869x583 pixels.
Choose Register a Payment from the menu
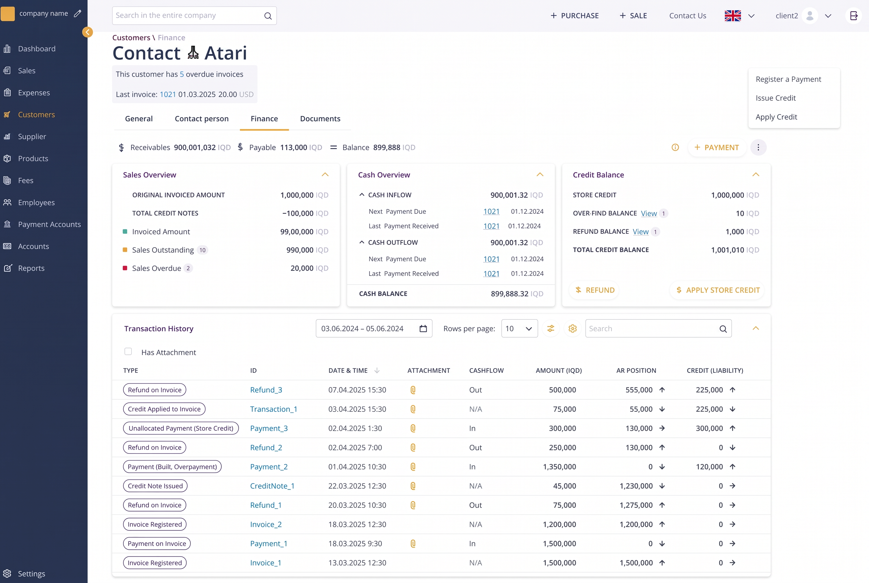click(x=788, y=79)
